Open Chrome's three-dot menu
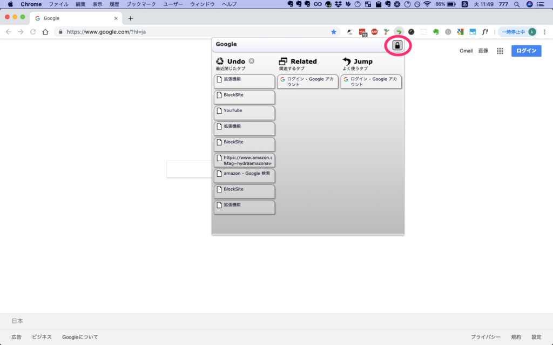 [544, 32]
